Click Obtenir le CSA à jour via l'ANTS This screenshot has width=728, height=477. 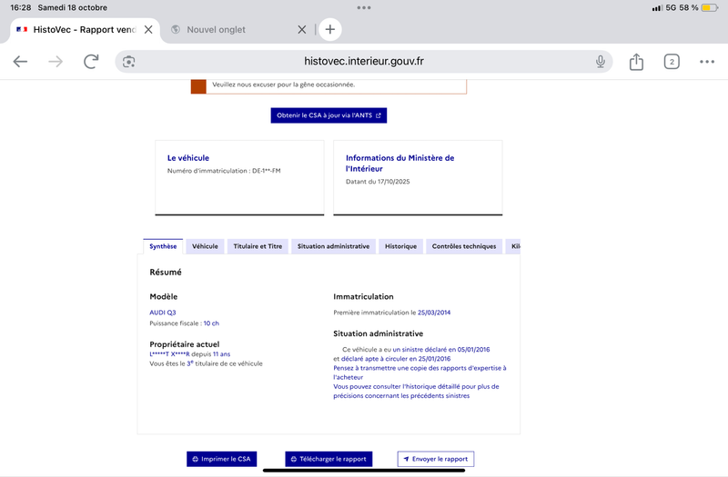[x=329, y=115]
